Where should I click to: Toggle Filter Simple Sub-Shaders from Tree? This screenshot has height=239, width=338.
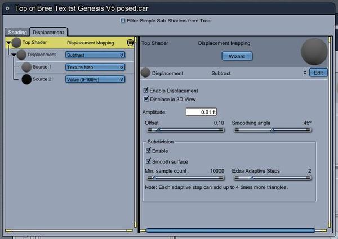[123, 20]
